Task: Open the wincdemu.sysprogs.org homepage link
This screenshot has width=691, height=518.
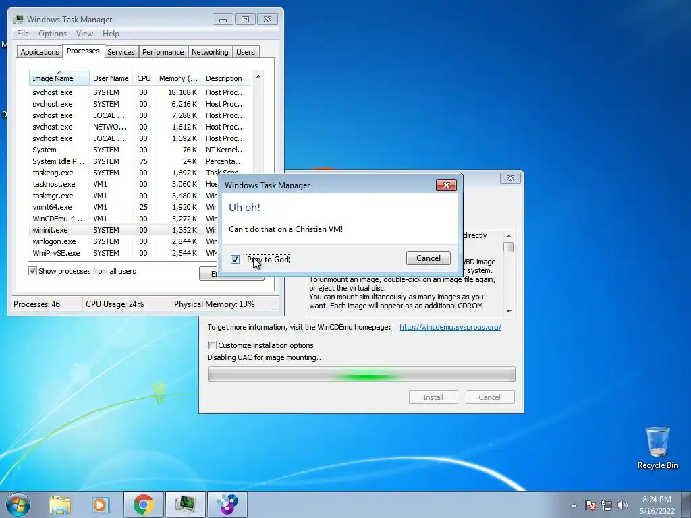Action: [x=450, y=327]
